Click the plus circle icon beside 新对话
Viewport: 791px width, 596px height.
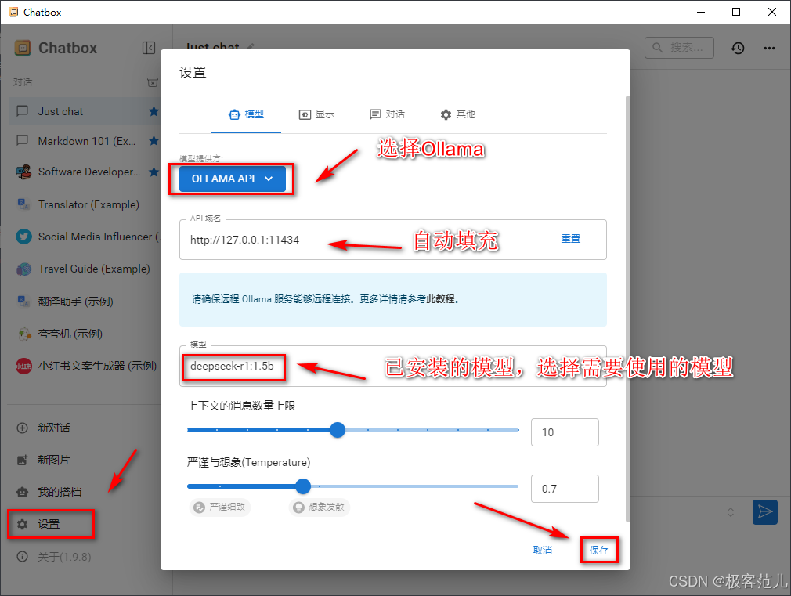tap(22, 428)
